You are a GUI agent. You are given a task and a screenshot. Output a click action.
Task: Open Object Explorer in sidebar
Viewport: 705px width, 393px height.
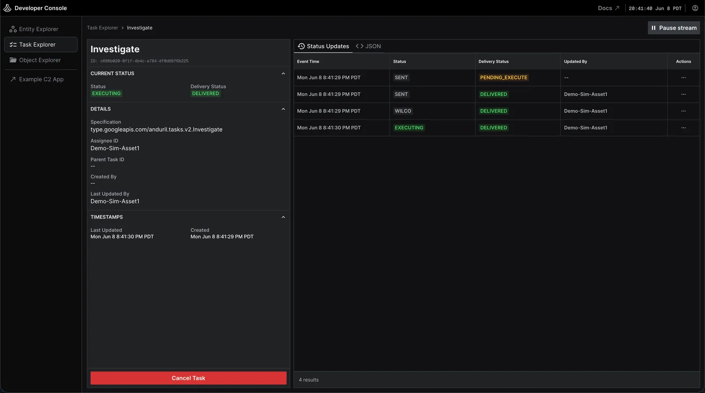tap(41, 60)
